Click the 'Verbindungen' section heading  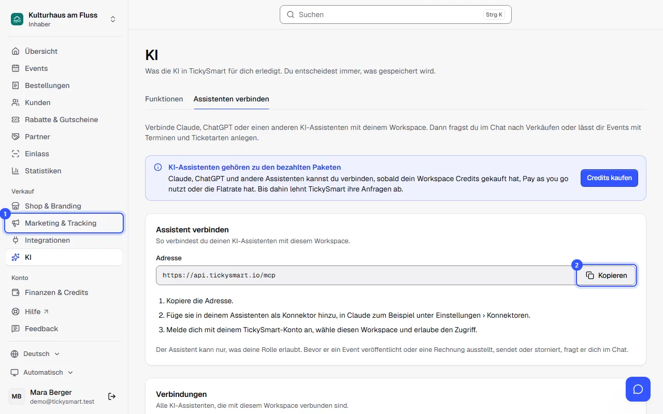181,394
